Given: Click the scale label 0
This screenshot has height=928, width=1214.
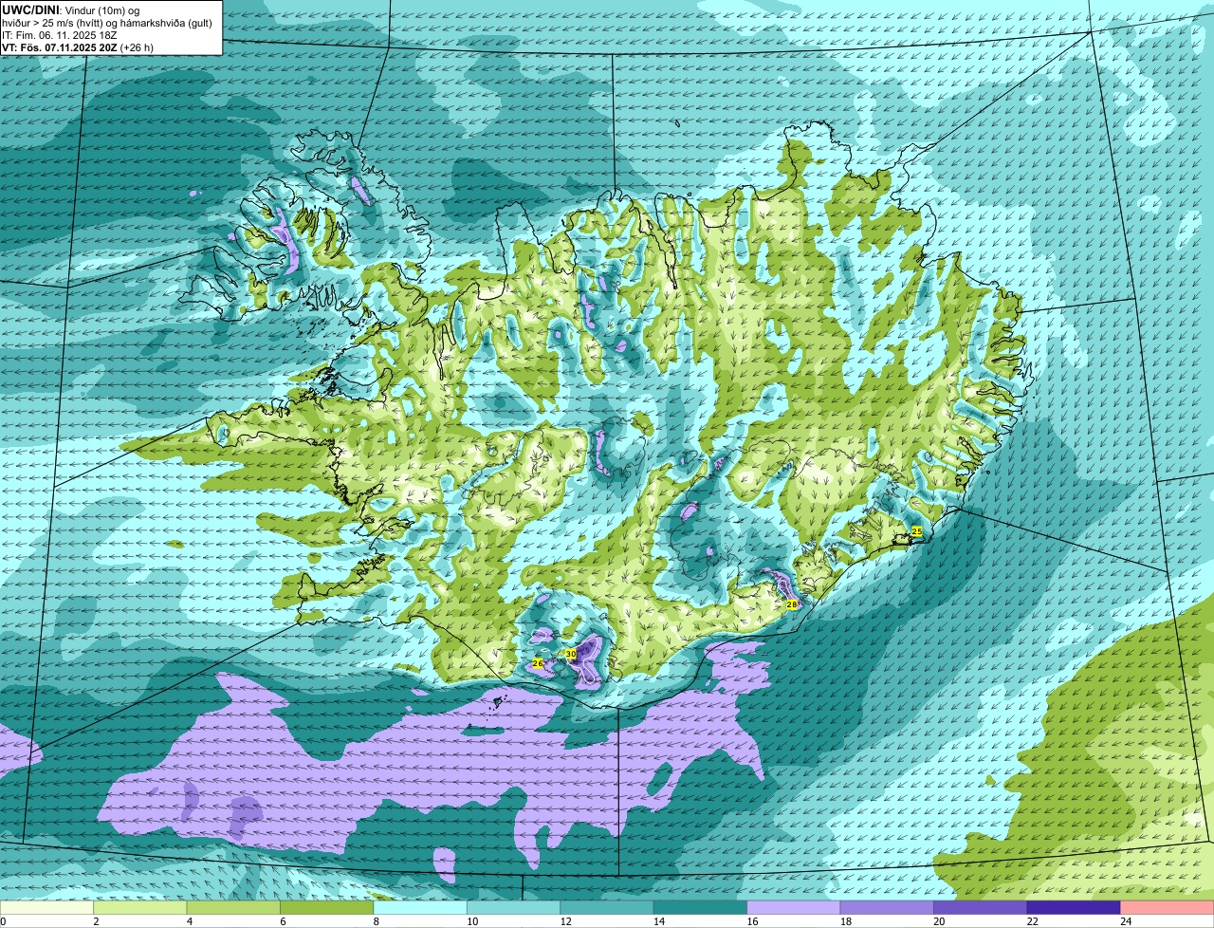Looking at the screenshot, I should (x=3, y=921).
